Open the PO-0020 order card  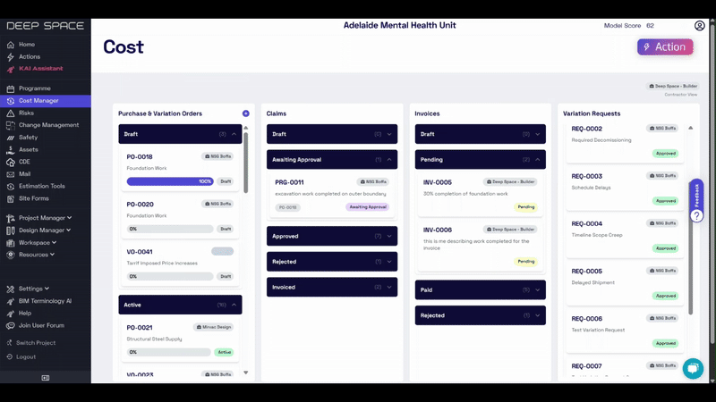point(180,216)
